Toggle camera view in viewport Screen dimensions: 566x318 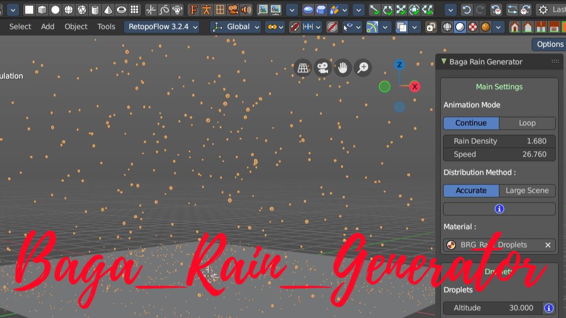[323, 68]
